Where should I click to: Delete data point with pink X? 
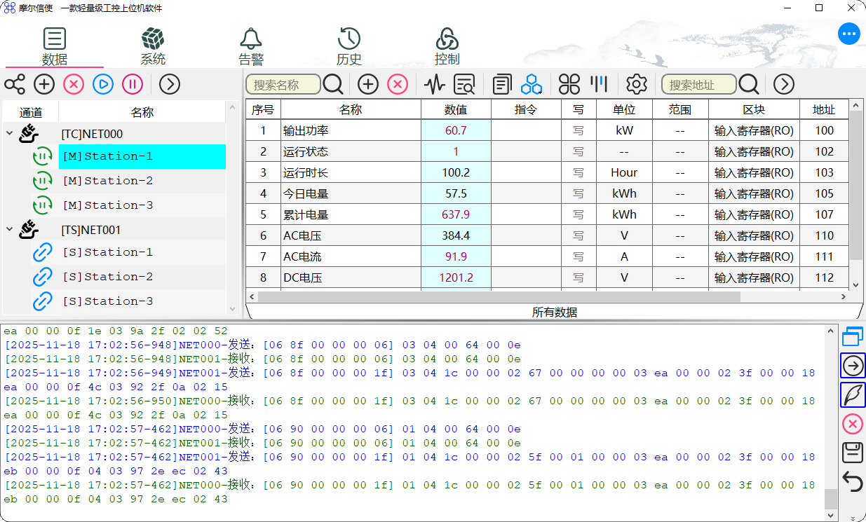point(398,85)
